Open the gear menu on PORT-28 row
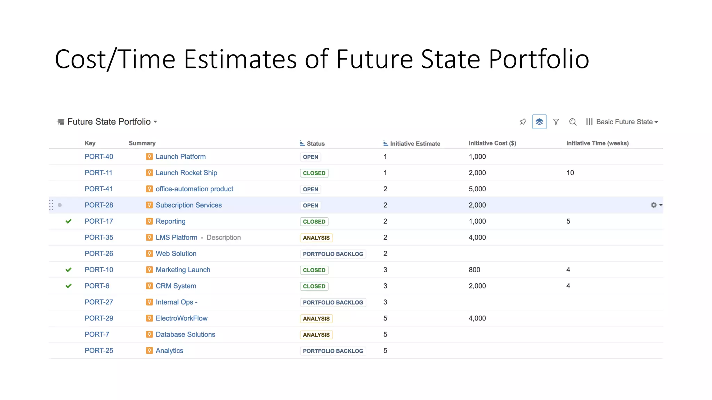 coord(656,205)
